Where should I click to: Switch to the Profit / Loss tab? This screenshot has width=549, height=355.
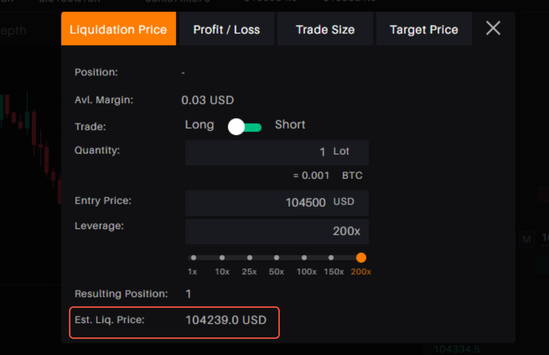tap(226, 29)
